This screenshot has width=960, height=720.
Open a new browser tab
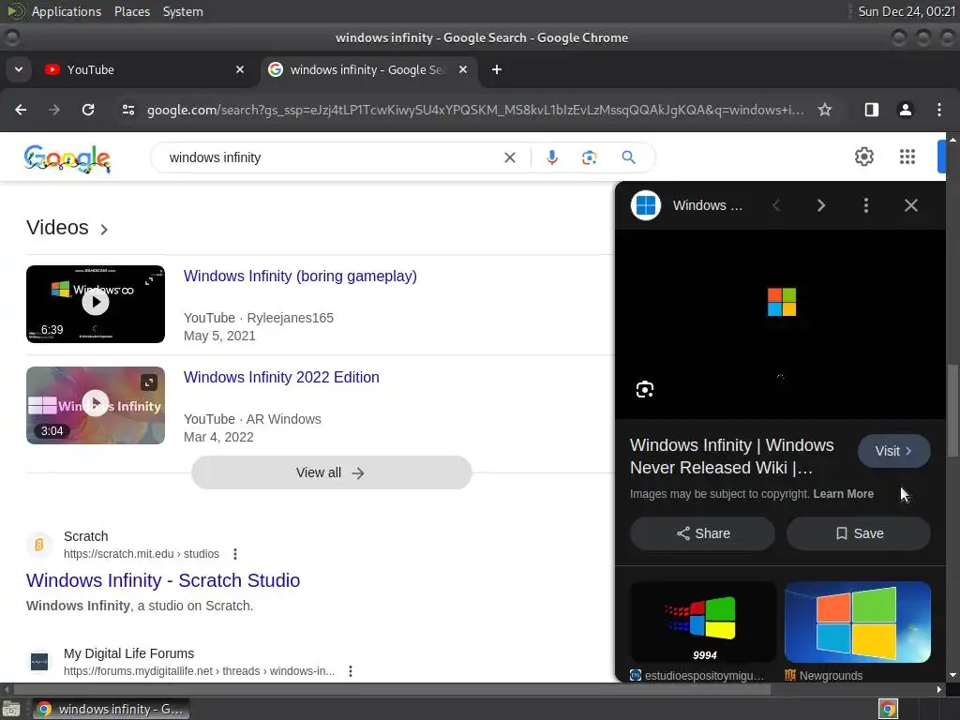[x=497, y=69]
